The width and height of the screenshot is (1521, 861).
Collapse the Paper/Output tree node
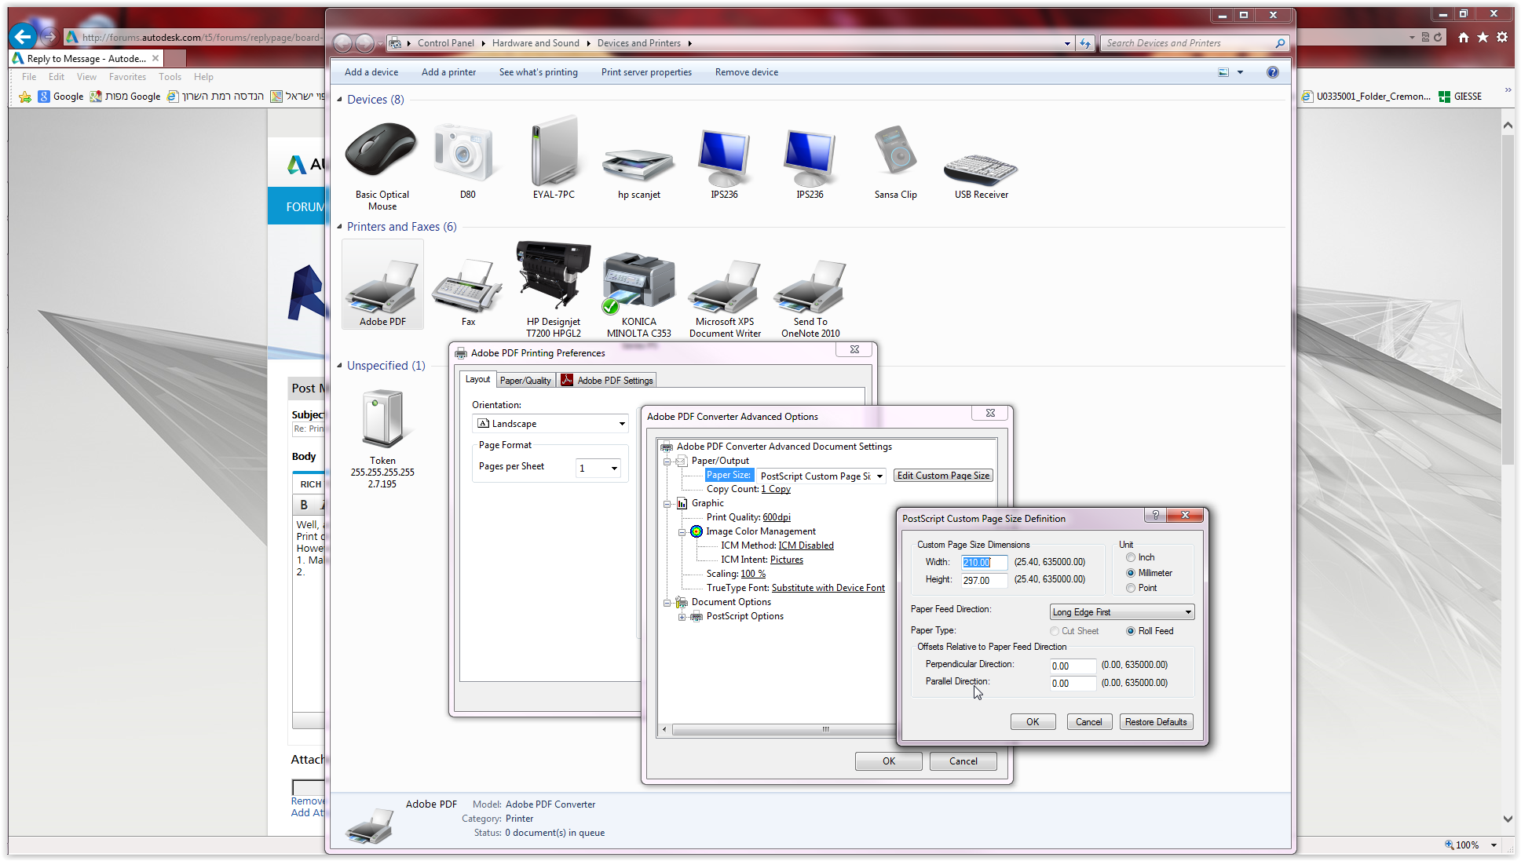(667, 462)
